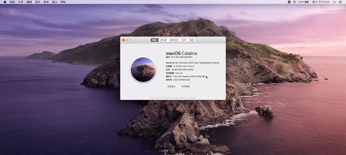
Task: Switch to the 显示器 displays tab
Action: tap(163, 40)
